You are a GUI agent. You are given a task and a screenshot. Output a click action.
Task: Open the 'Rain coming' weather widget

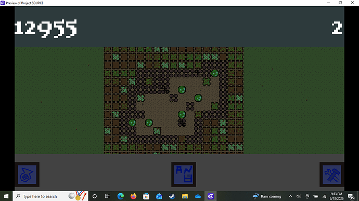267,196
